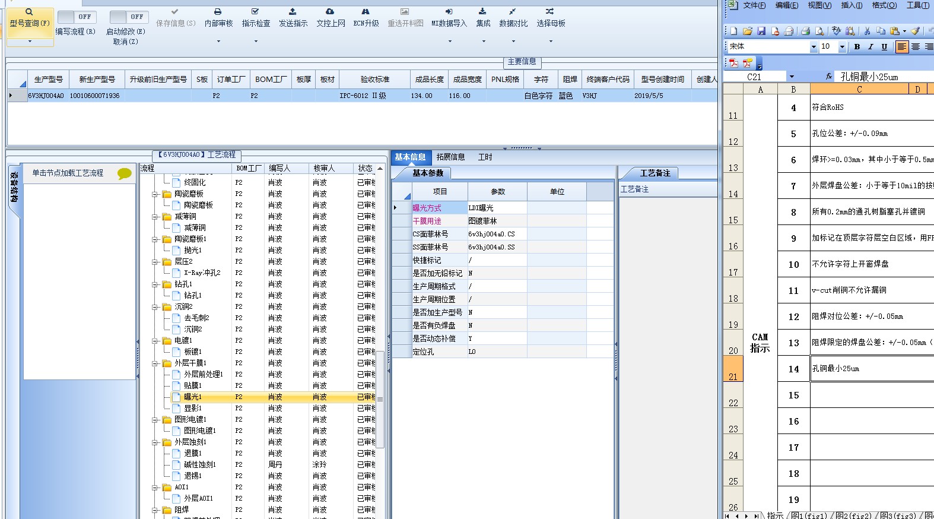934x519 pixels.
Task: Toggle Center alignment in Excel
Action: coord(916,47)
